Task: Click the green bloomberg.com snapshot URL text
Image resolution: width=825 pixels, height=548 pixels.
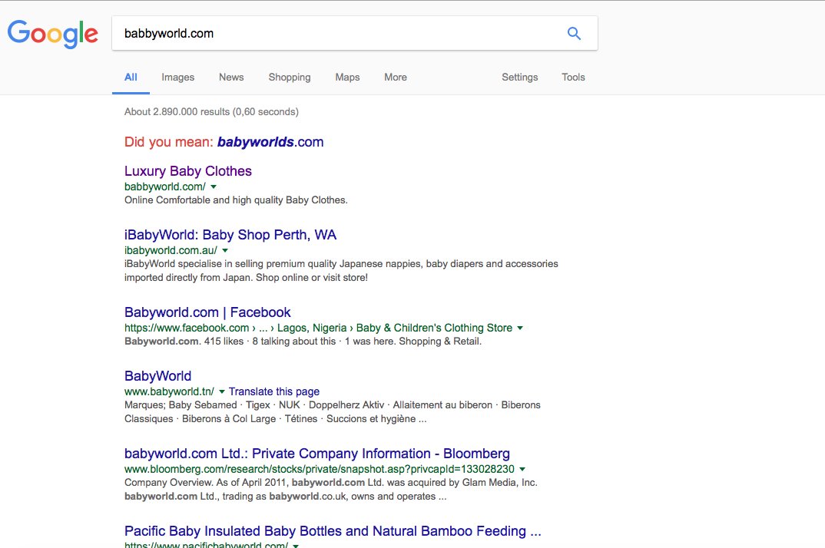Action: (320, 469)
